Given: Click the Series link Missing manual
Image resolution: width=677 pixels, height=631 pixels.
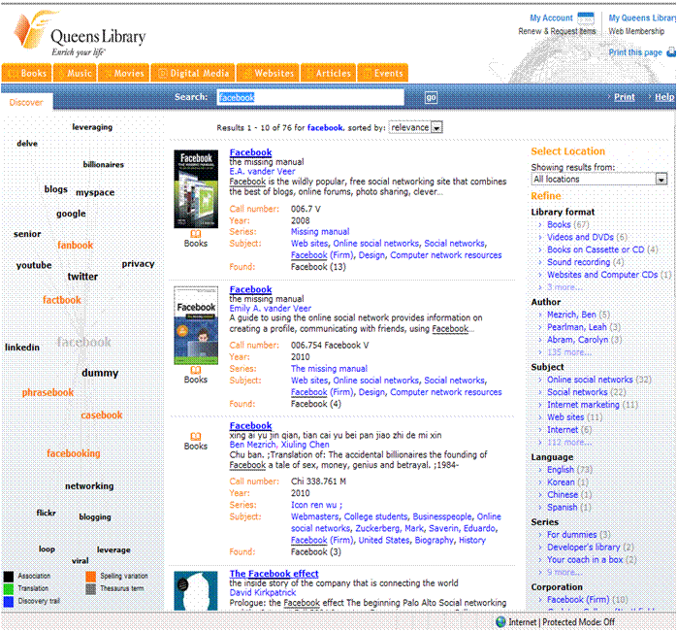Looking at the screenshot, I should coord(320,232).
